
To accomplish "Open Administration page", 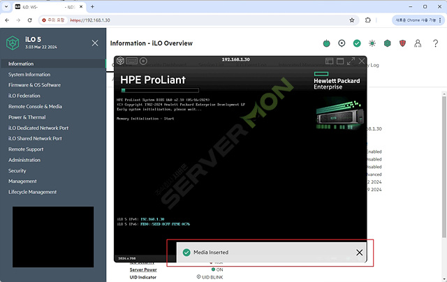I will [24, 160].
